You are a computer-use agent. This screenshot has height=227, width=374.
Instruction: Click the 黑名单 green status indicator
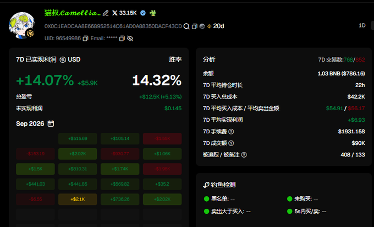click(207, 199)
